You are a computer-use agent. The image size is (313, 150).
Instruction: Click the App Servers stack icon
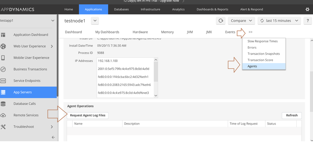[x=3, y=92]
